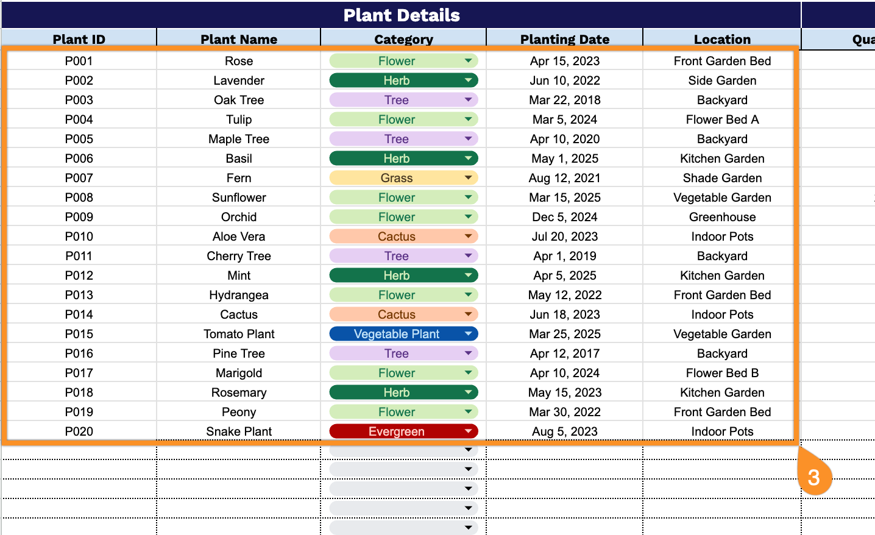Select the cell with Plant ID P011
Screen dimensions: 875x535
tap(79, 255)
